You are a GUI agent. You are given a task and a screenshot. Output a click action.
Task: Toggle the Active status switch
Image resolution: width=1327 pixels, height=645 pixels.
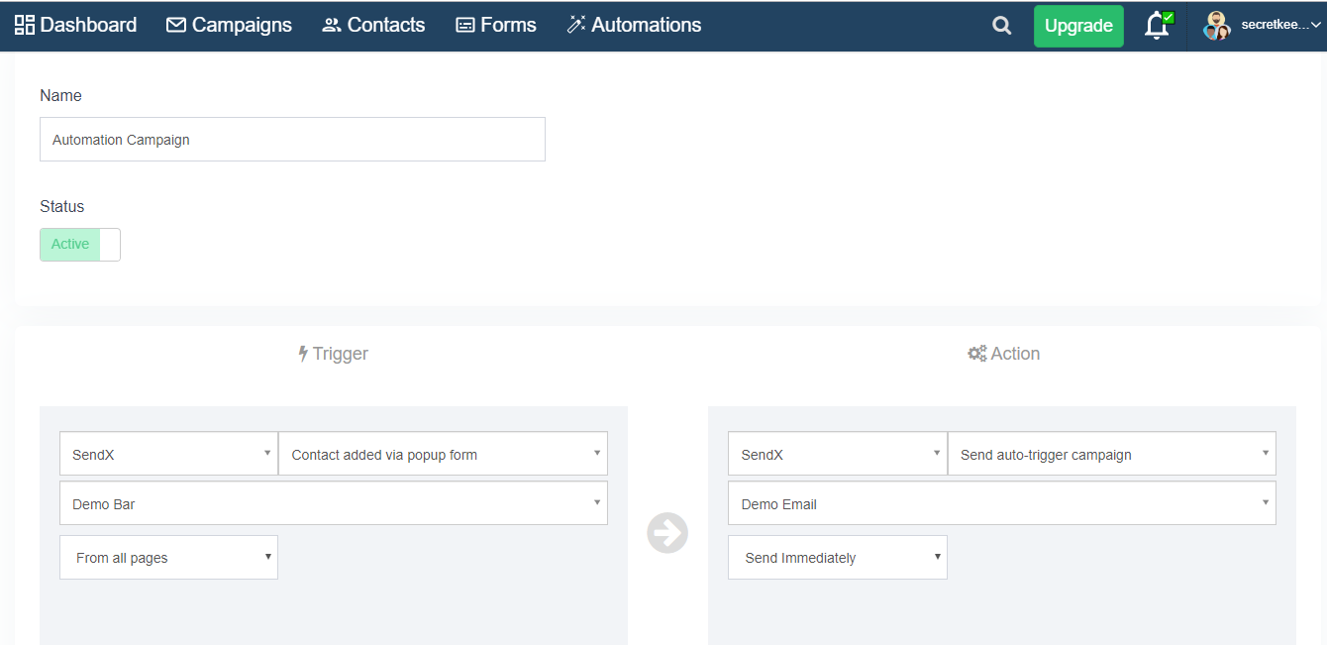tap(80, 245)
